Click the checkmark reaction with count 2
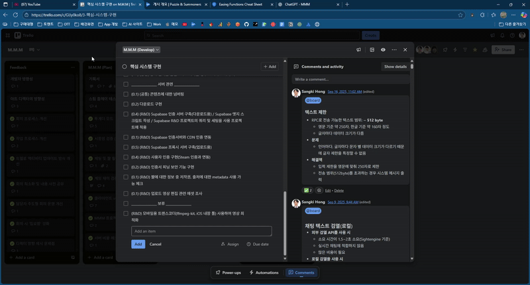This screenshot has height=285, width=530. pyautogui.click(x=307, y=190)
